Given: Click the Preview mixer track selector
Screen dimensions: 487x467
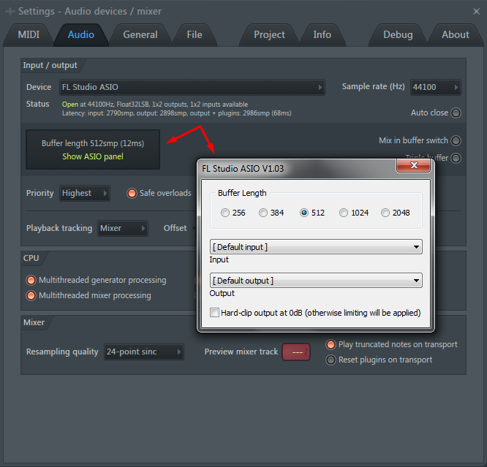Looking at the screenshot, I should [x=296, y=352].
